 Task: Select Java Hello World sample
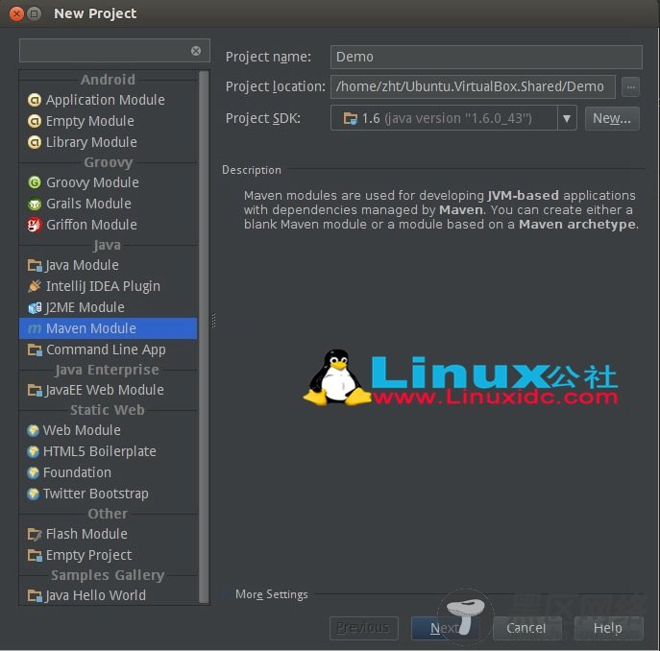108,595
